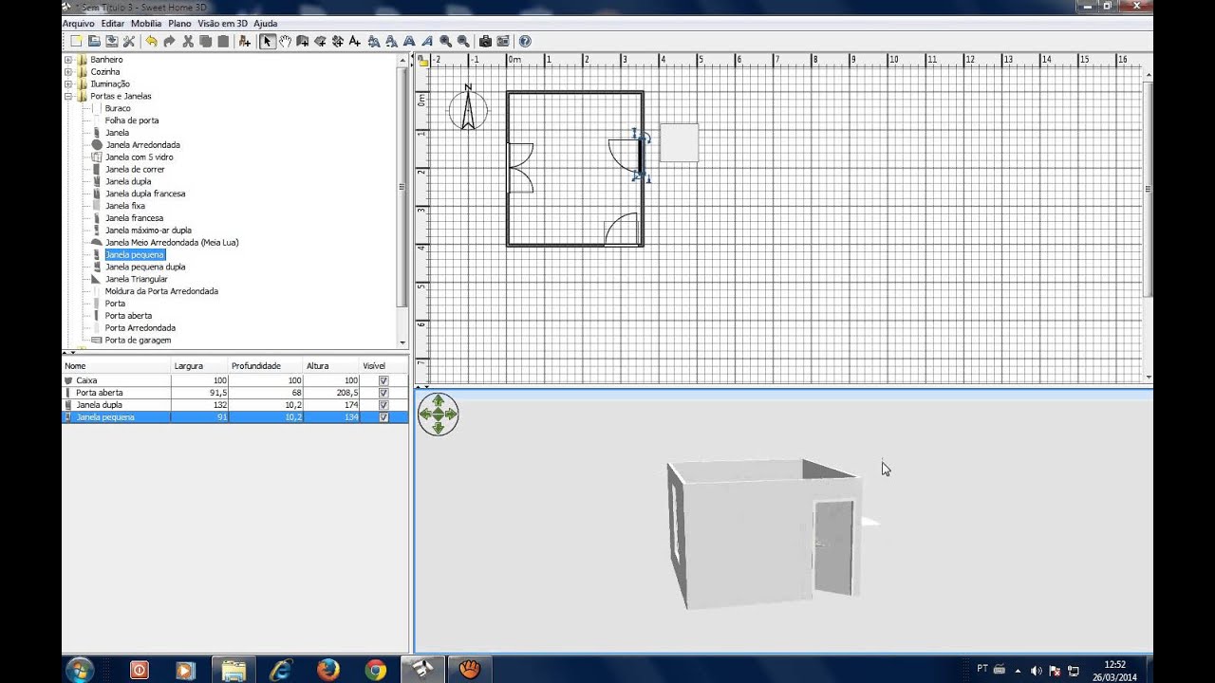Click the Undo arrow icon
Screen dimensions: 1215x683
pyautogui.click(x=151, y=42)
